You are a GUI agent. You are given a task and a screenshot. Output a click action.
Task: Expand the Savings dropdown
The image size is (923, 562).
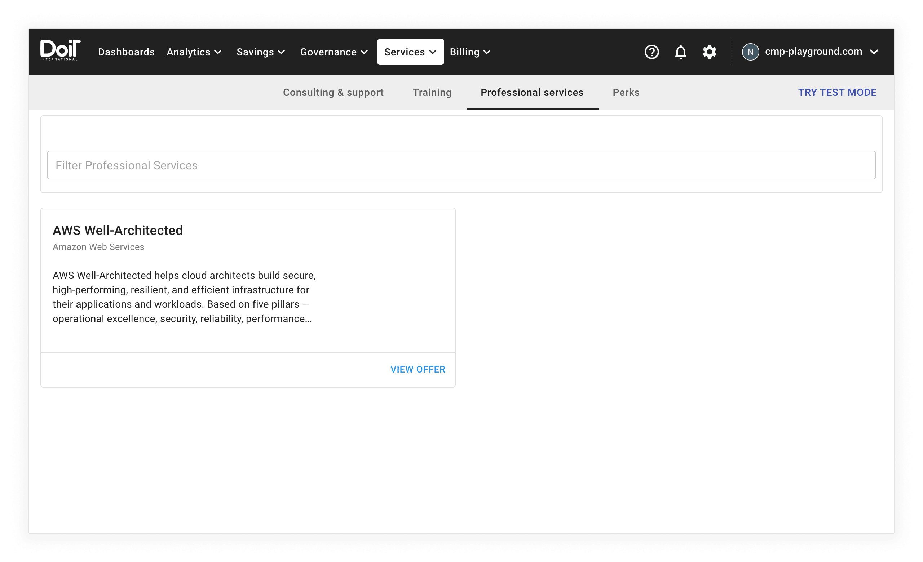261,52
